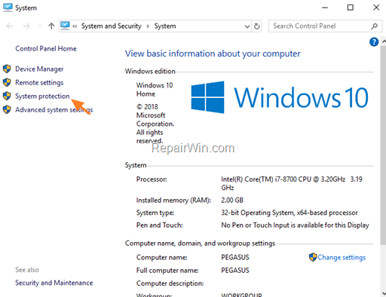The image size is (386, 297).
Task: Click the shield icon beside Change settings
Action: pyautogui.click(x=313, y=257)
